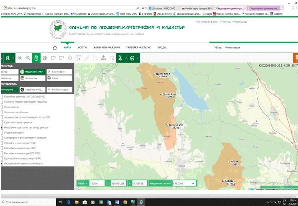Enable Защитени зони Натура 2000 checkbox

pos(2,117)
